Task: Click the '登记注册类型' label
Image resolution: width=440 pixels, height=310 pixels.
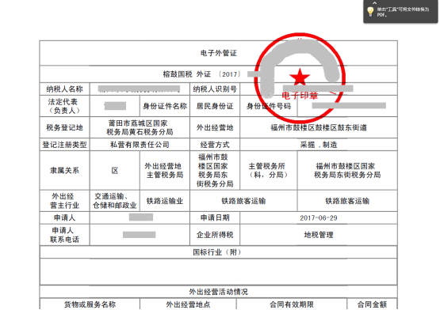Action: (x=64, y=145)
